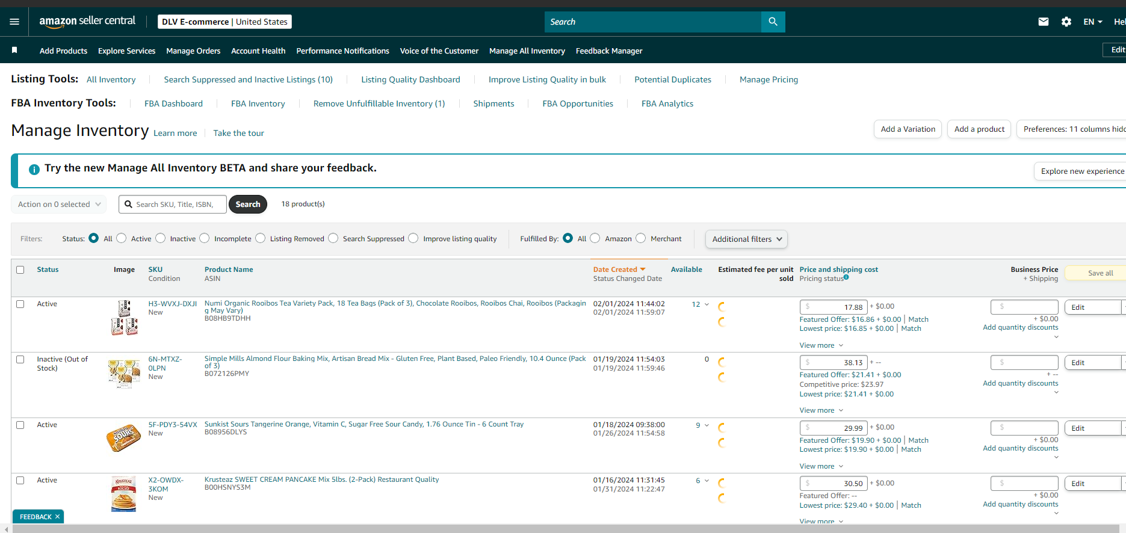The image size is (1126, 533).
Task: Select Improve listing quality filter
Action: pos(413,238)
